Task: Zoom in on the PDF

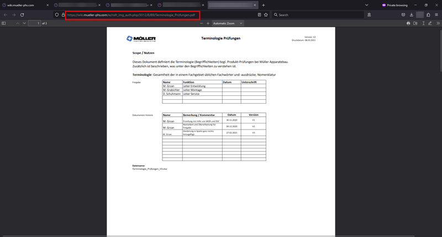Action: [x=208, y=24]
